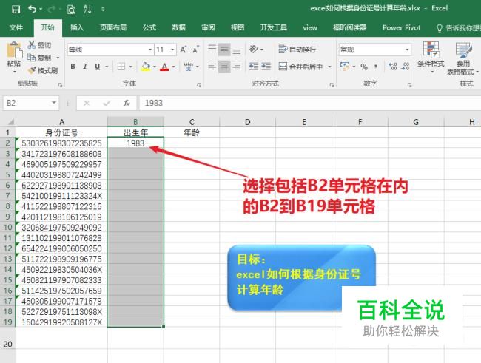Open the borders dropdown arrow

(x=131, y=67)
